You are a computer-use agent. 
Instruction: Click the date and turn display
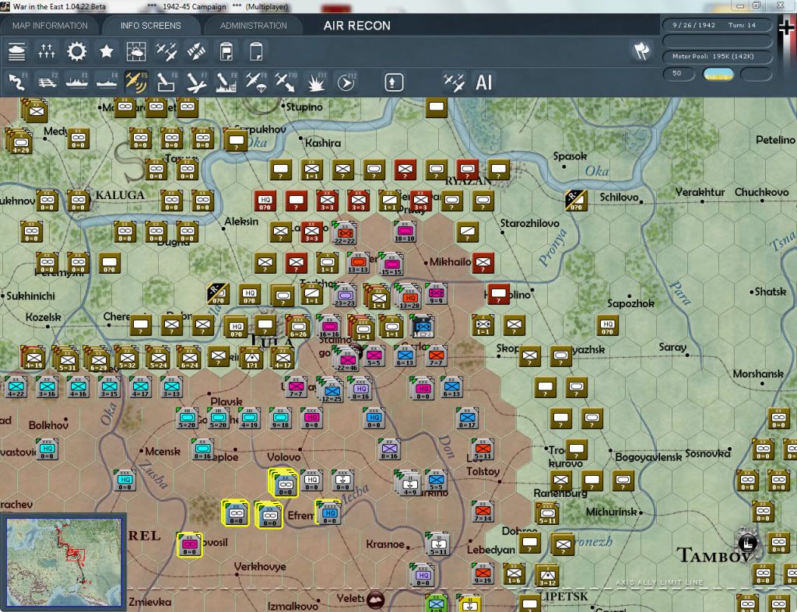[717, 25]
